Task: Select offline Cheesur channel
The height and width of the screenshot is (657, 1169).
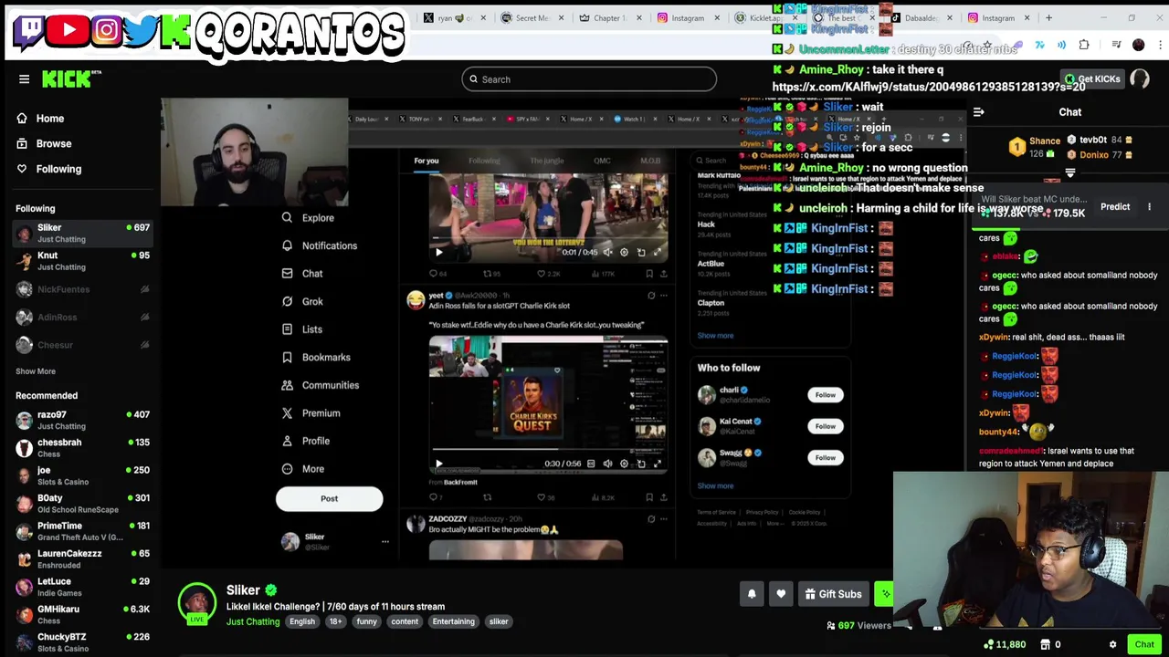Action: [82, 345]
